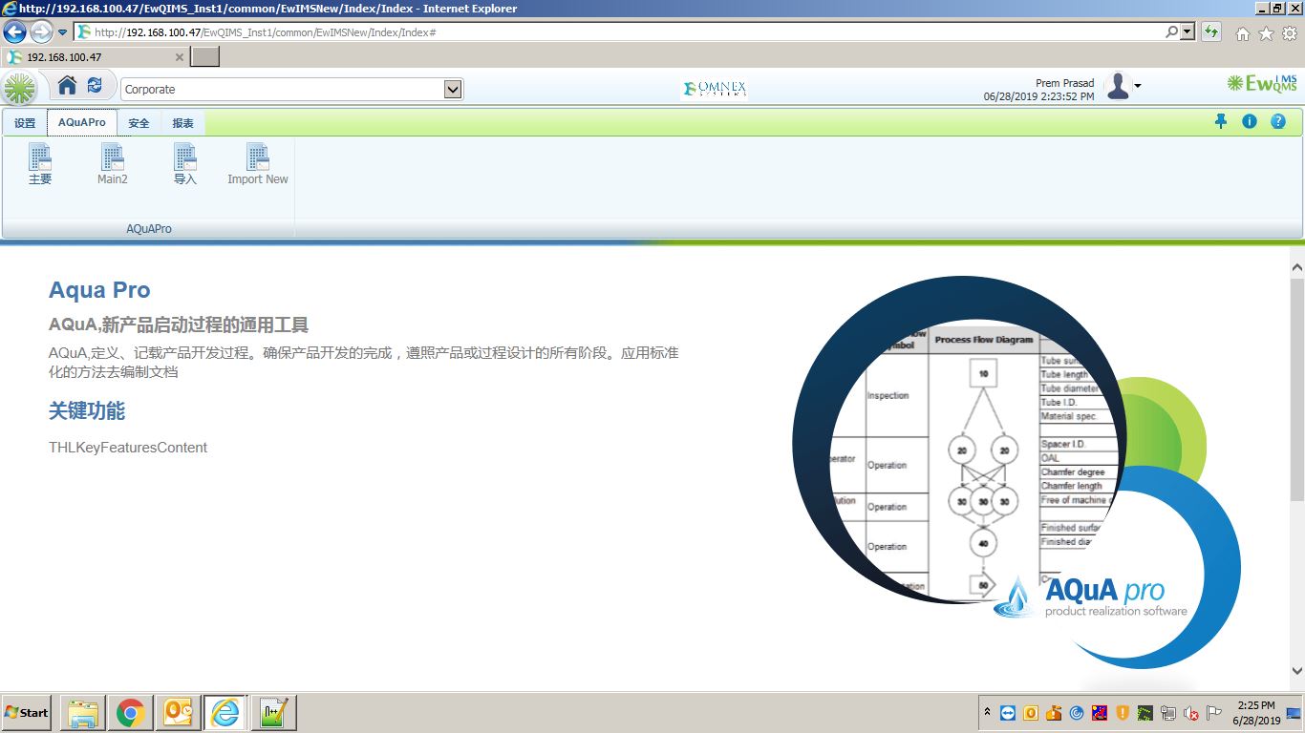This screenshot has height=733, width=1305.
Task: Click the Action Center flag tray icon
Action: (x=1214, y=713)
